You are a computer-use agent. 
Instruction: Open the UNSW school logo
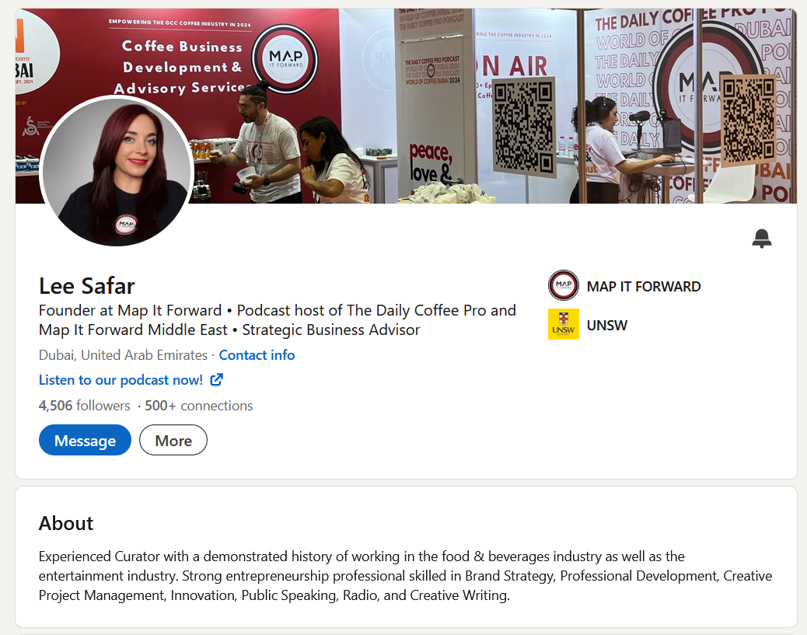pos(564,324)
